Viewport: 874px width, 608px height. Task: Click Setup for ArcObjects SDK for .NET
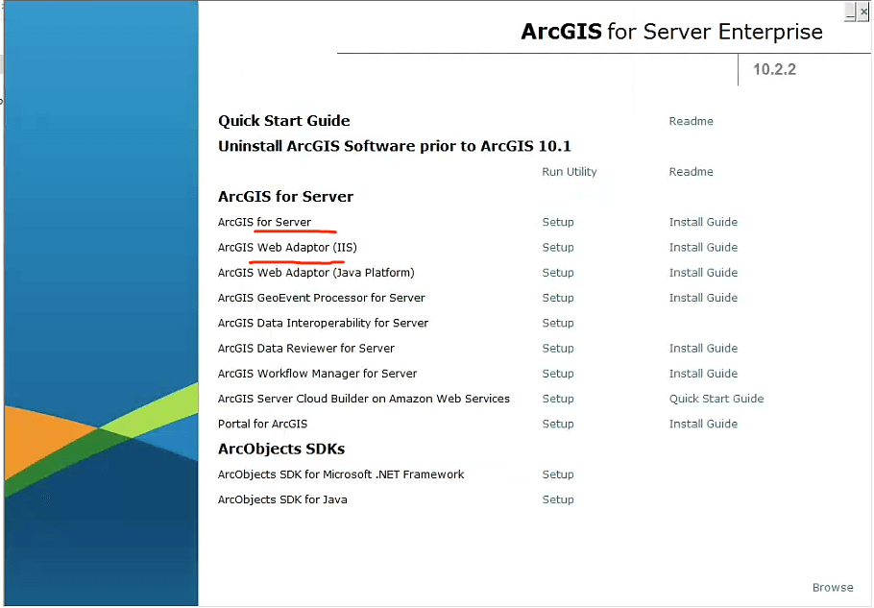coord(557,474)
